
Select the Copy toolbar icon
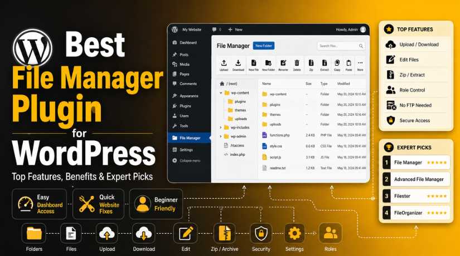click(337, 63)
